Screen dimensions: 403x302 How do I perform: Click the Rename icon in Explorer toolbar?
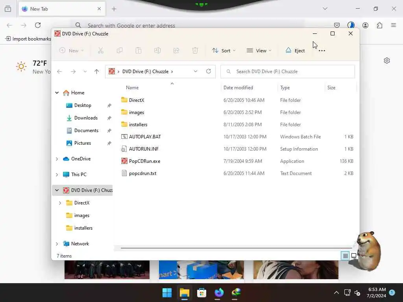(x=157, y=50)
